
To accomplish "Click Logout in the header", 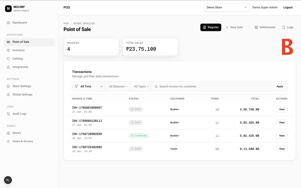I will [288, 8].
